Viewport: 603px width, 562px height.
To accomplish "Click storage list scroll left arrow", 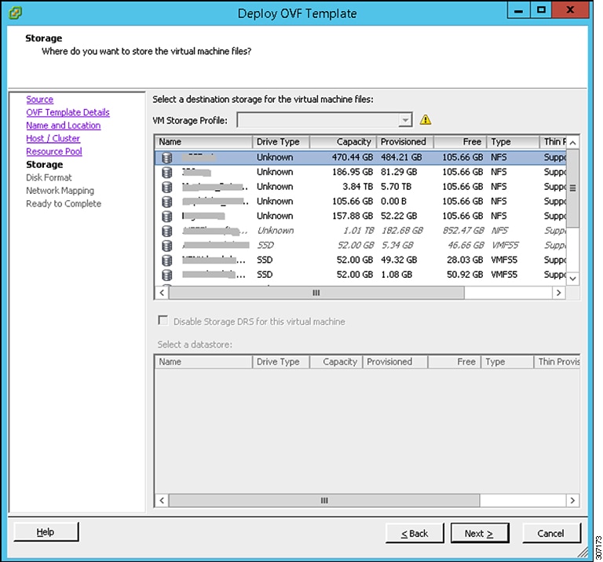I will click(x=162, y=293).
